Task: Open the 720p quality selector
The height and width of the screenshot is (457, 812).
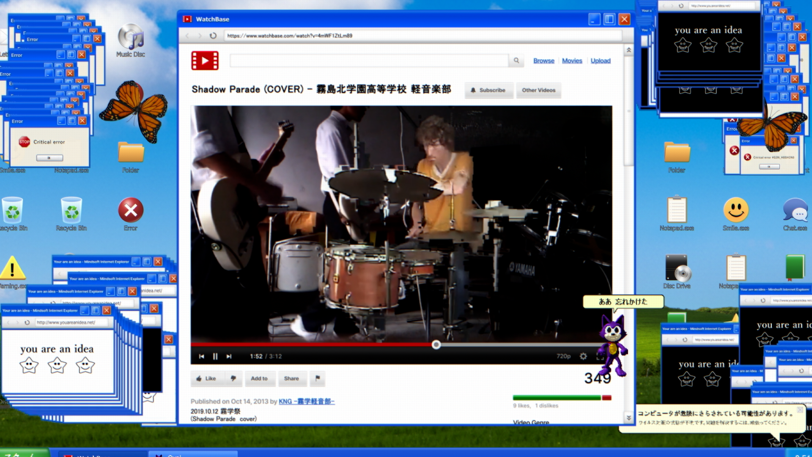Action: point(563,356)
